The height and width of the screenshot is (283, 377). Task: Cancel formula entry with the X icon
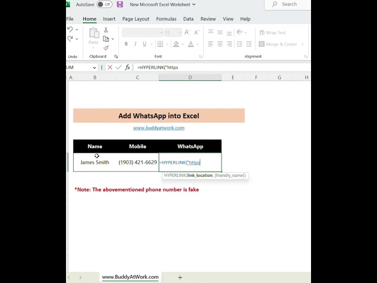coord(110,67)
